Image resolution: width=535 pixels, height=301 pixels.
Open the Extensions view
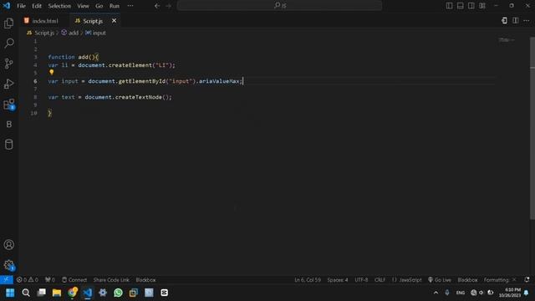(9, 104)
